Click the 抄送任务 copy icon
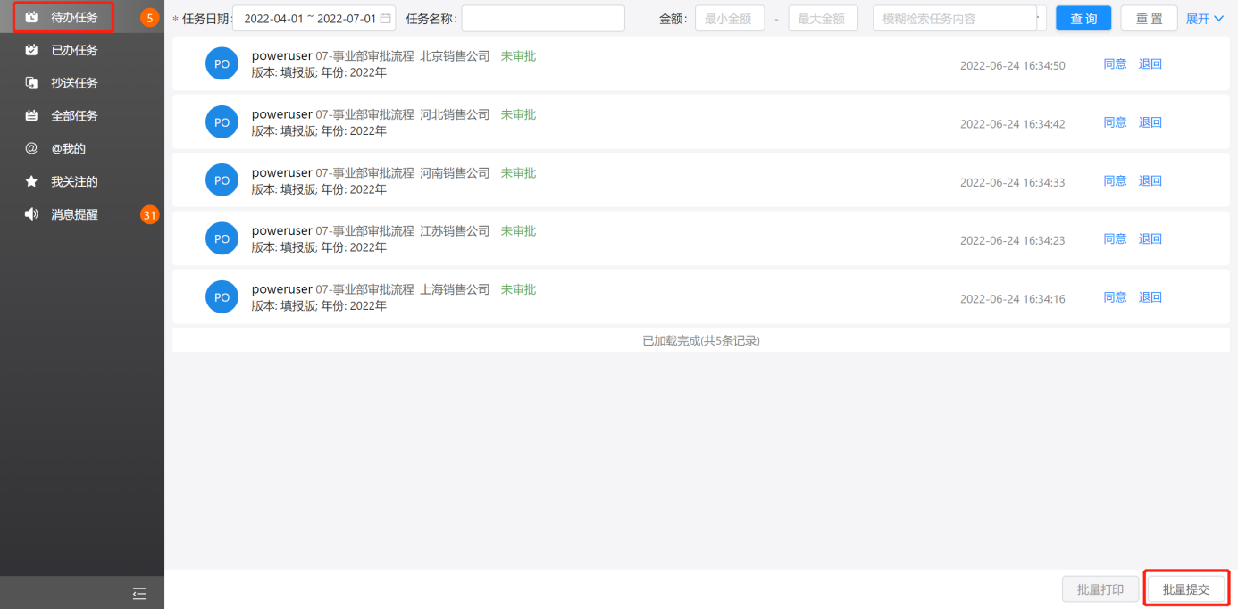The height and width of the screenshot is (609, 1238). click(x=31, y=83)
